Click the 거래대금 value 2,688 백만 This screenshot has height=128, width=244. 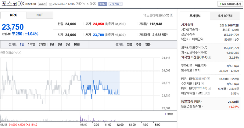pos(160,35)
